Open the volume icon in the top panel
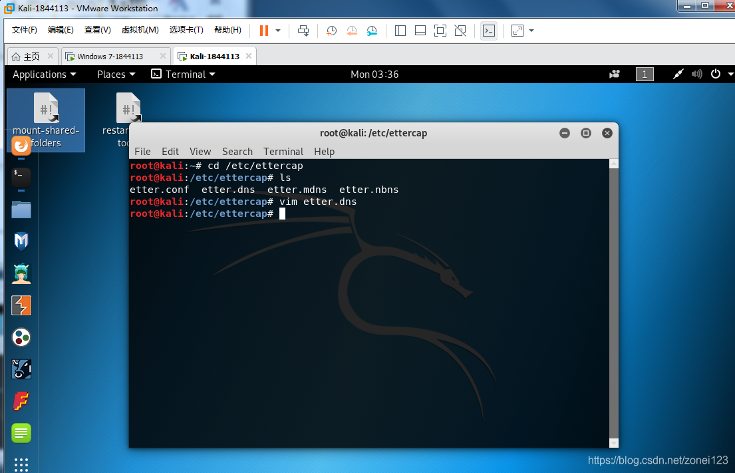 696,74
